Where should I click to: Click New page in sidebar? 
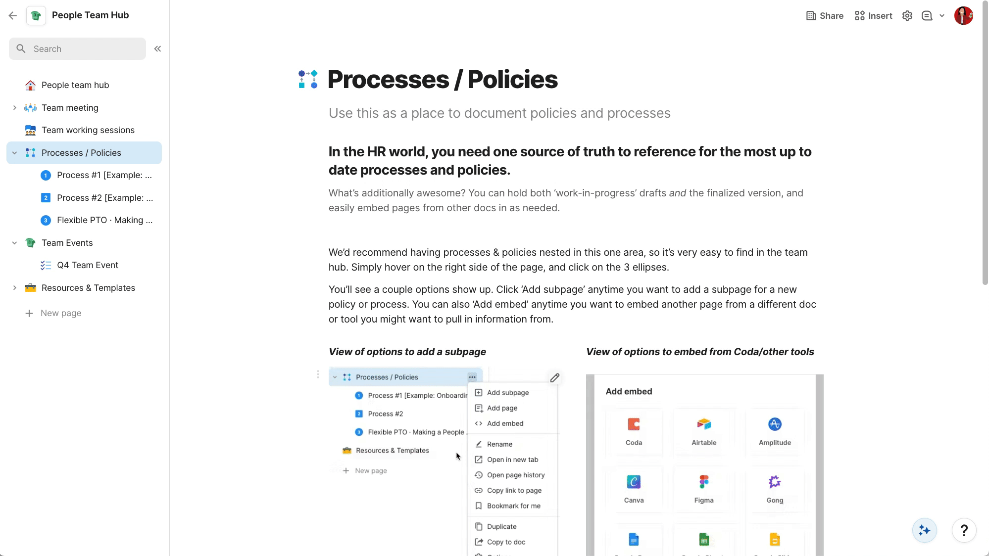pos(60,313)
